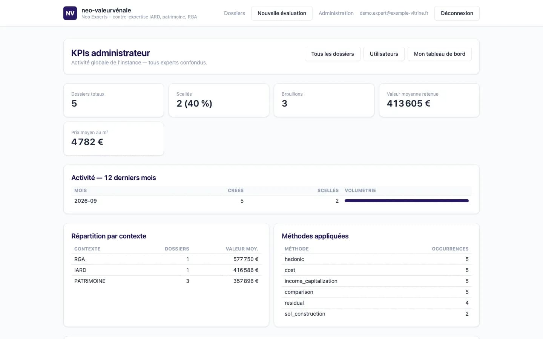
Task: Click the Brouillons card
Action: point(324,100)
